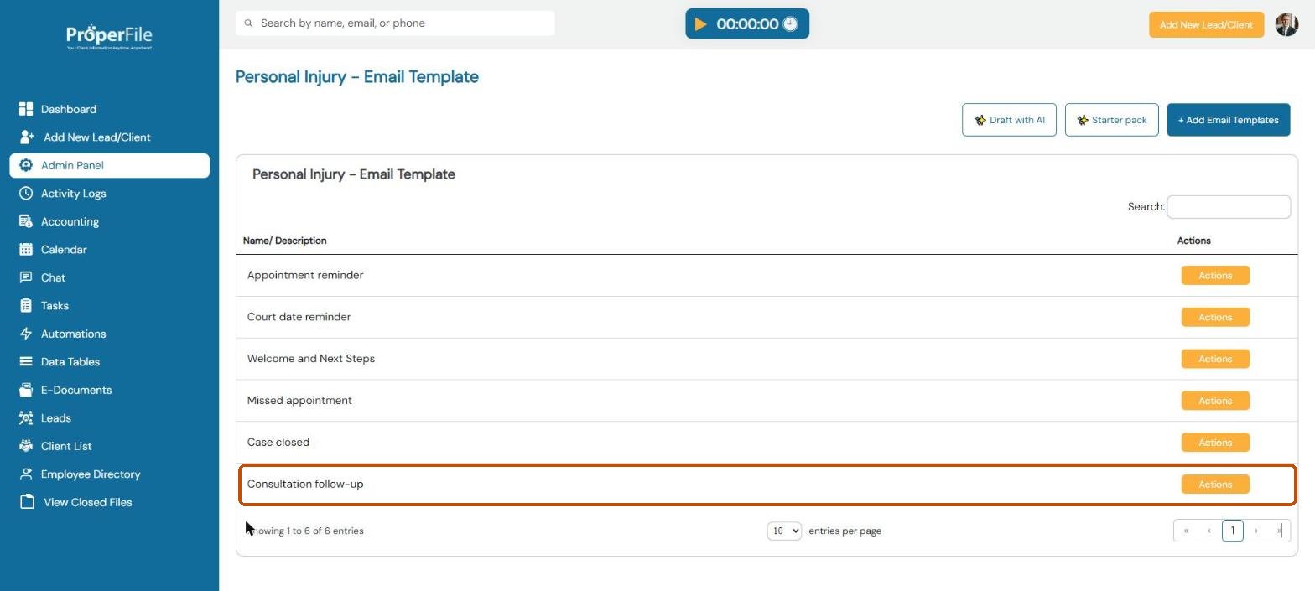The height and width of the screenshot is (591, 1315).
Task: Click the Add New Lead/Client person icon in the sidebar
Action: pyautogui.click(x=27, y=137)
